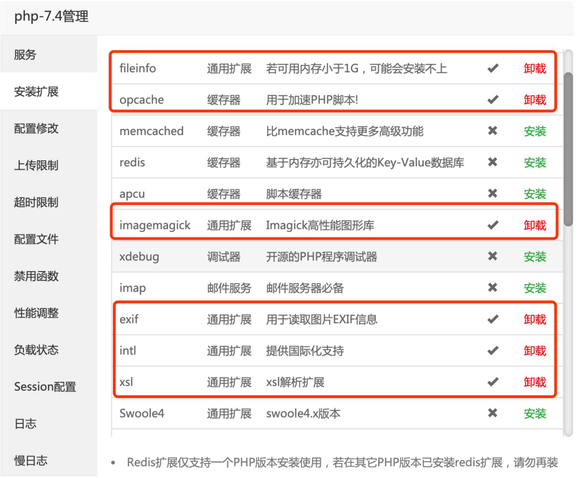
Task: Click 安装 to install redis
Action: [535, 162]
